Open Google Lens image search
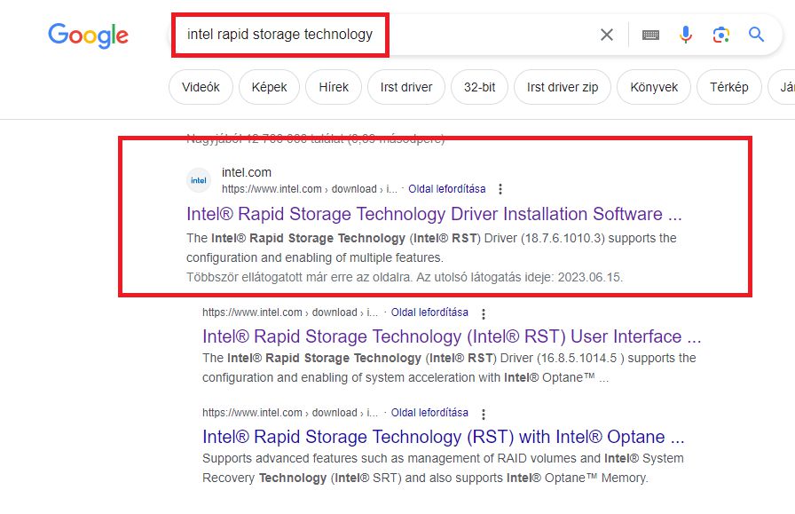 (x=720, y=35)
